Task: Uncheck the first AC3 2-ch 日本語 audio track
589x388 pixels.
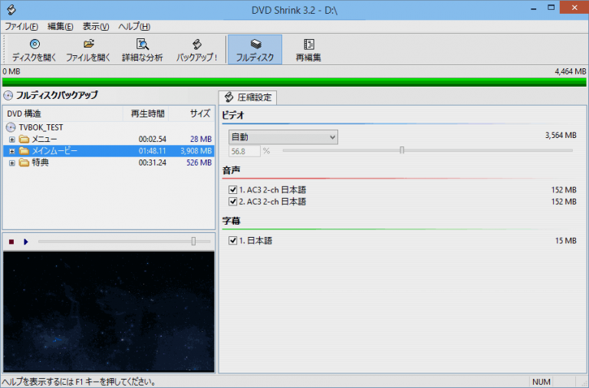Action: click(x=233, y=189)
